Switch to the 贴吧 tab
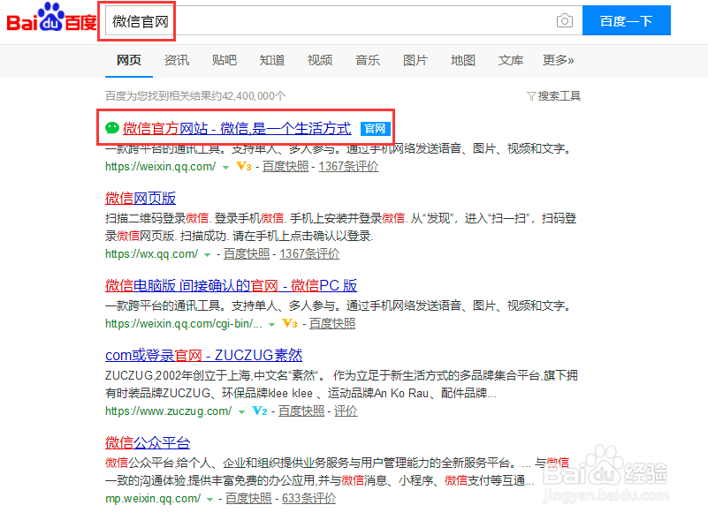 pos(225,60)
